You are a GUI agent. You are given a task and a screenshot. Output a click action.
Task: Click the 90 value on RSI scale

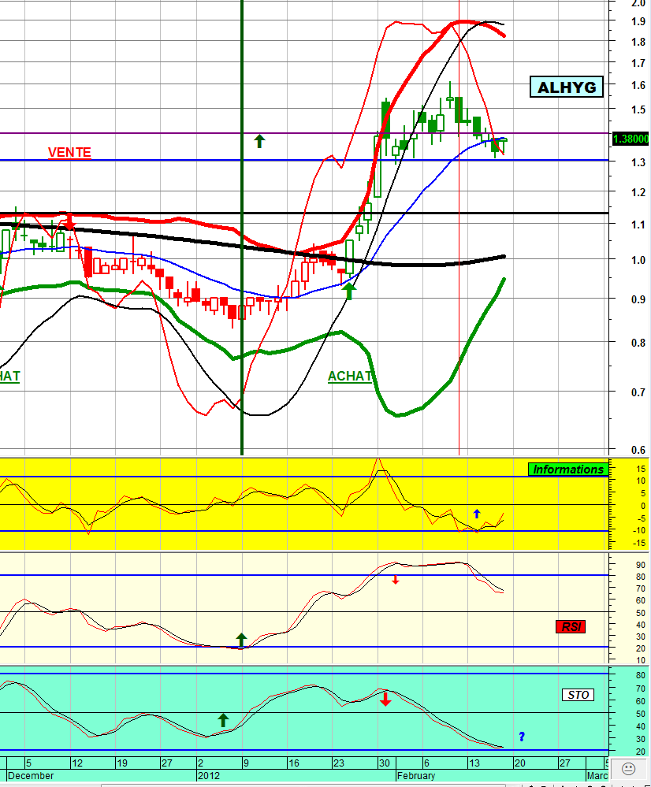tap(641, 565)
